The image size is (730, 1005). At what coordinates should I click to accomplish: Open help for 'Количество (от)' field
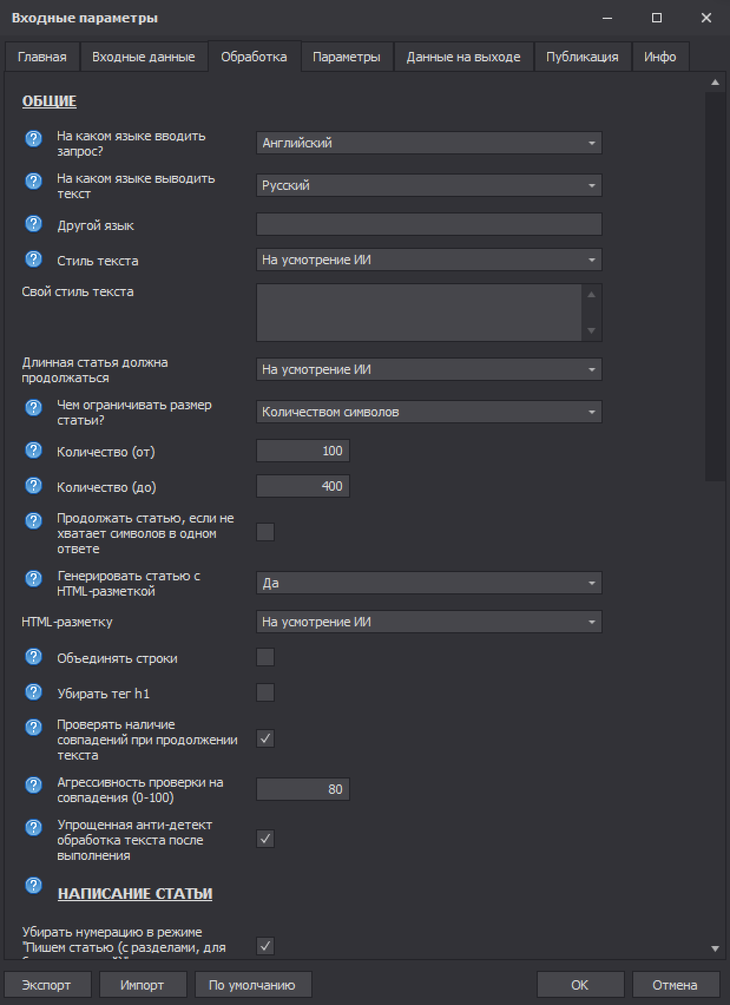tap(34, 451)
